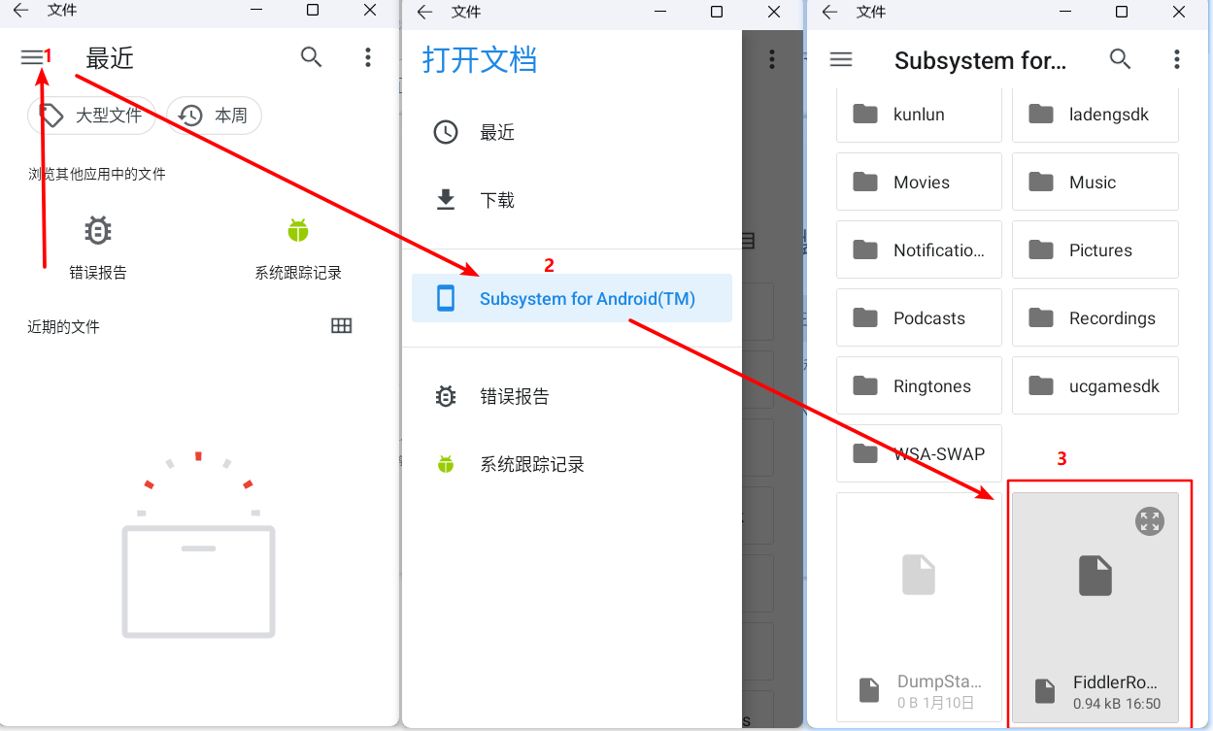
Task: Choose Subsystem for Android(TM) in the drawer
Action: 572,298
